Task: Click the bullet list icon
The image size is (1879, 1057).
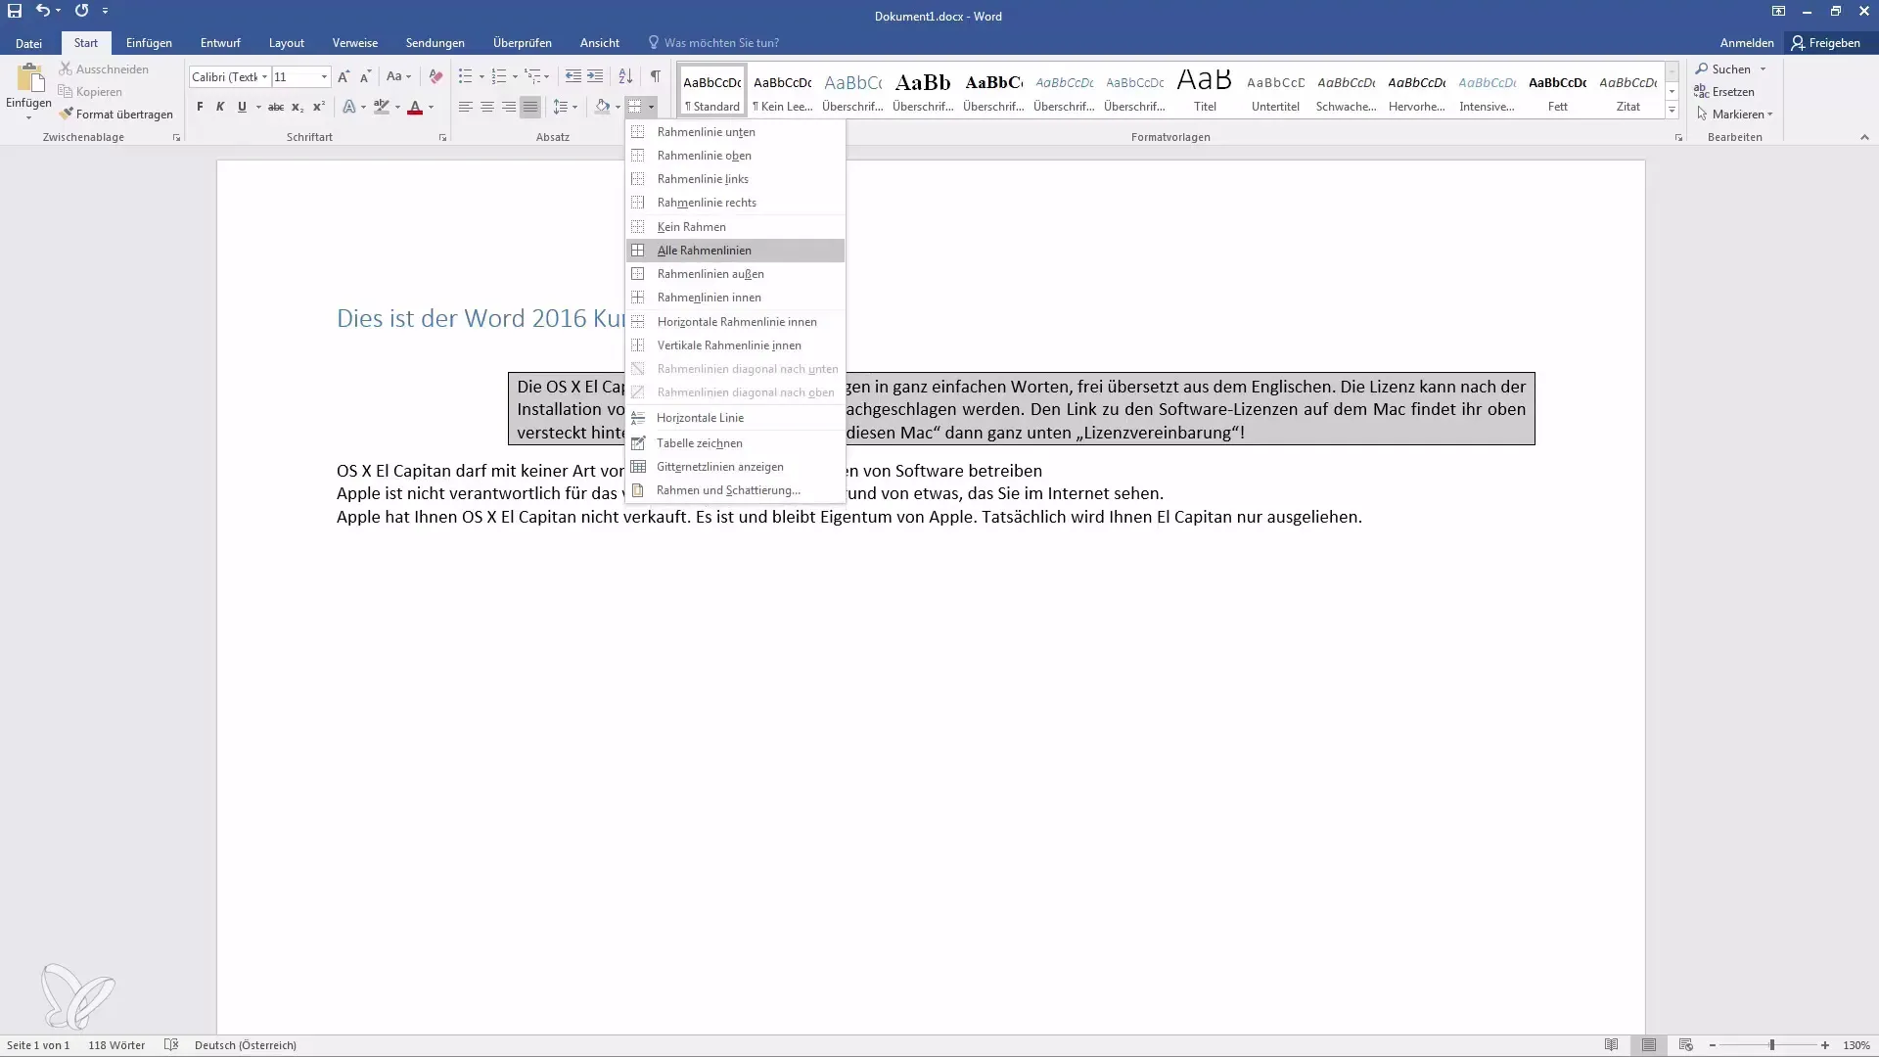Action: point(466,76)
